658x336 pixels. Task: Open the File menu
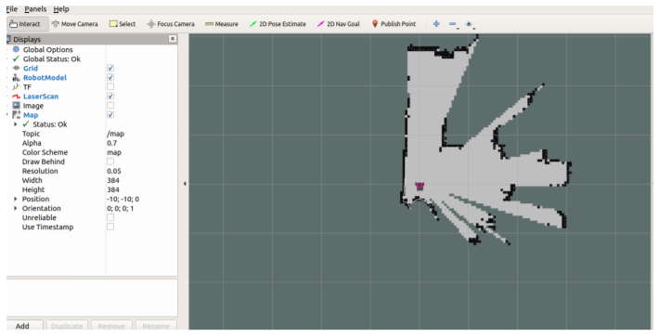pyautogui.click(x=12, y=8)
